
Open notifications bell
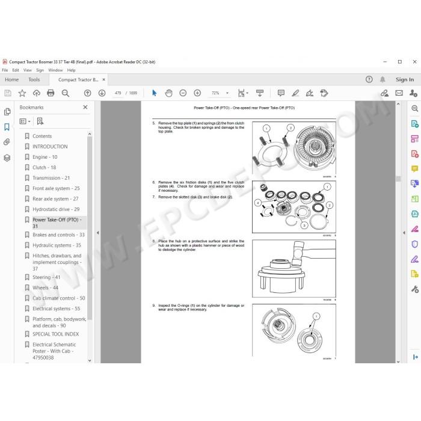coord(383,79)
